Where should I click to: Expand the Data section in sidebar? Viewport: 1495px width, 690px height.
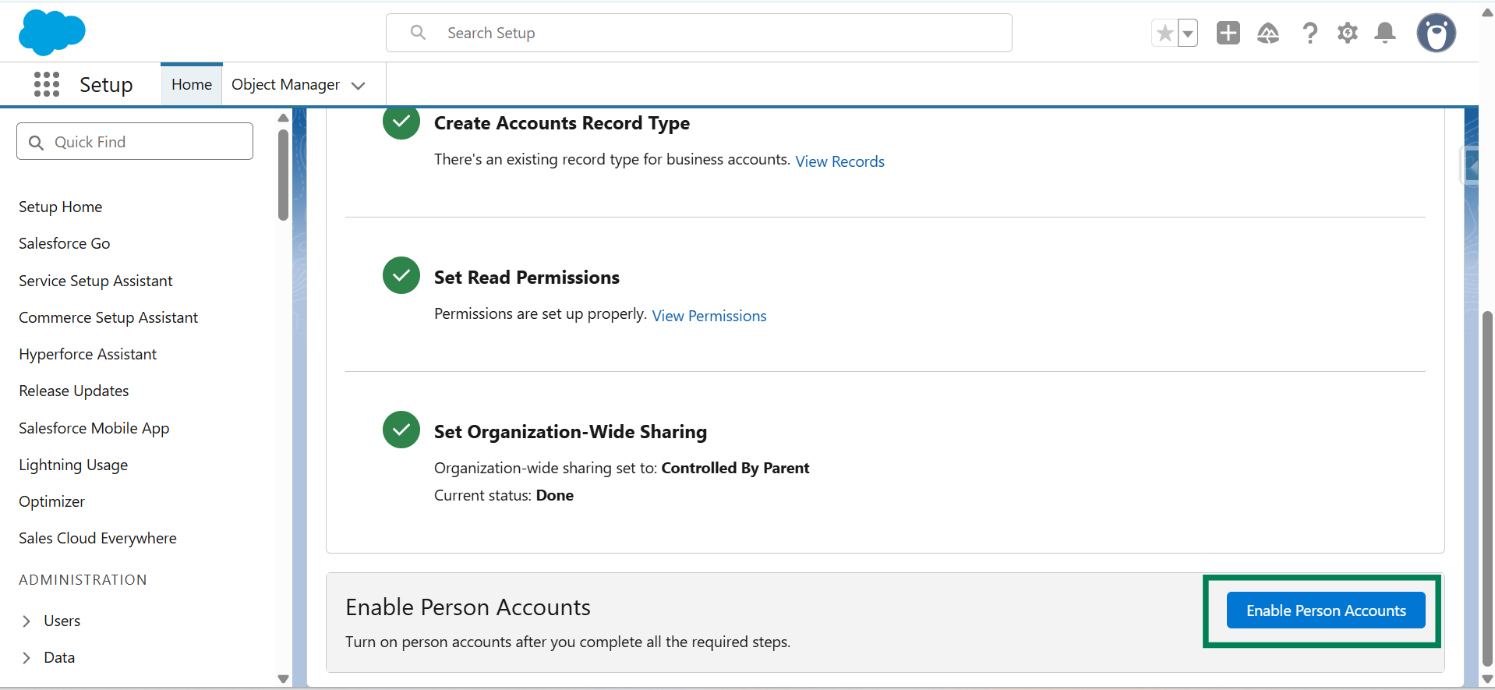[x=27, y=657]
